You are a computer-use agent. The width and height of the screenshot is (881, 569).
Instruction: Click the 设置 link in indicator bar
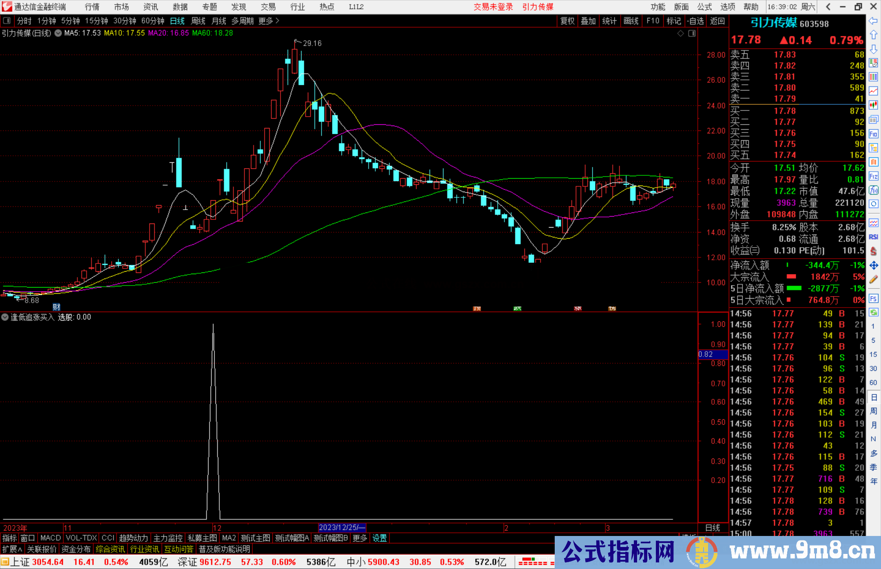point(379,538)
